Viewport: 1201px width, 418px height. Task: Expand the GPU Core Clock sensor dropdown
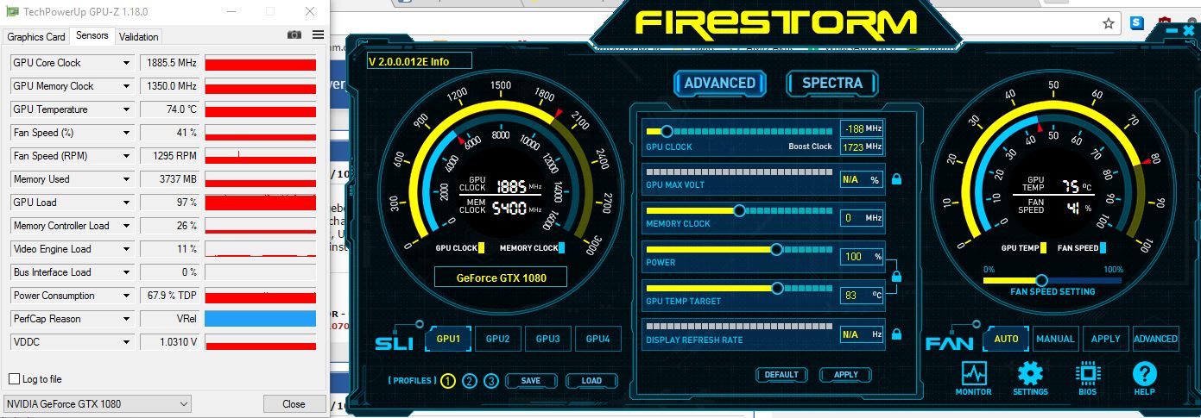(127, 63)
